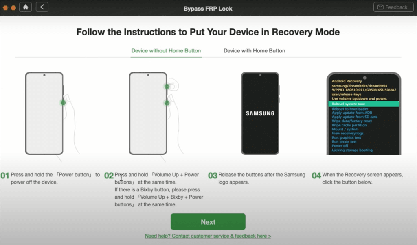
Task: Click the step 01 power button phone illustration
Action: pos(50,114)
